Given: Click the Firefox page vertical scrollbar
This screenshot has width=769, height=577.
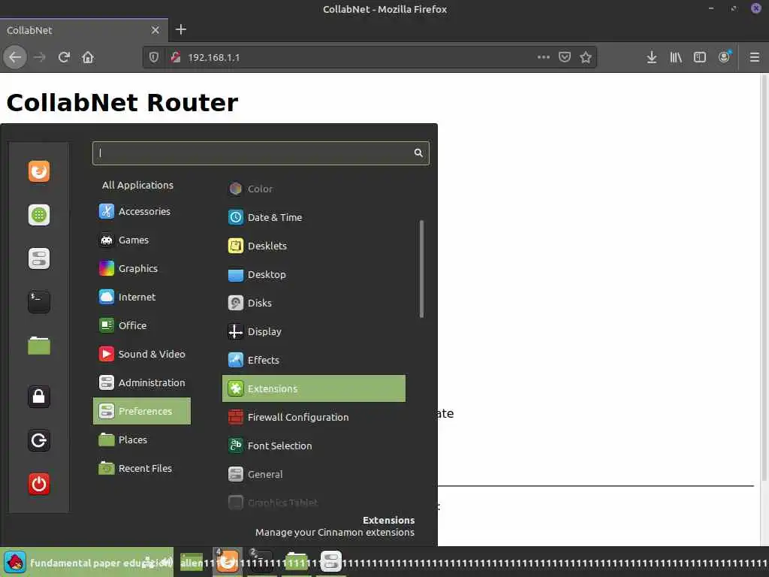Looking at the screenshot, I should point(764,278).
